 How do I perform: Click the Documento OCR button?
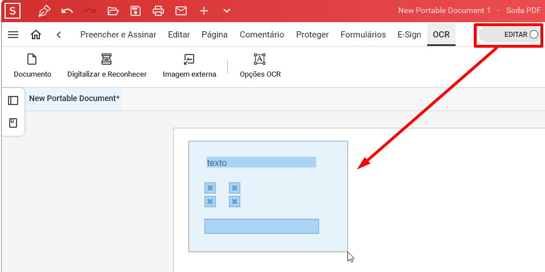coord(32,65)
